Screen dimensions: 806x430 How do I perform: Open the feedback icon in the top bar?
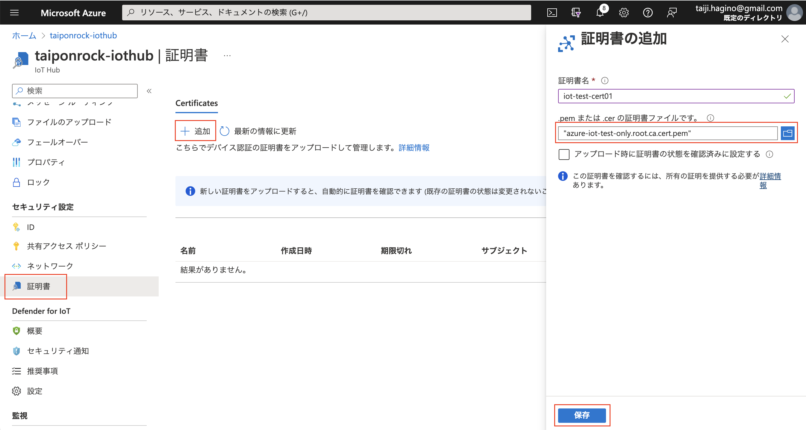(672, 13)
